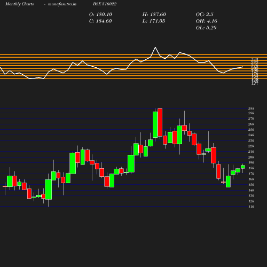Click the low value 'L: 171.05'
The height and width of the screenshot is (267, 267).
(x=154, y=21)
